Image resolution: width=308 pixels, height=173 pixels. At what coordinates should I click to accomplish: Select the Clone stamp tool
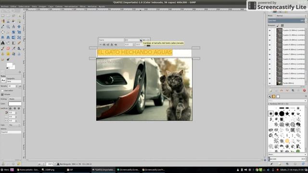[x=3, y=54]
